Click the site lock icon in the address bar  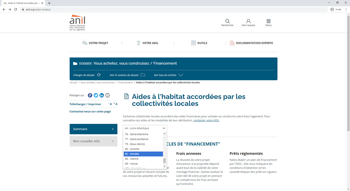click(23, 9)
